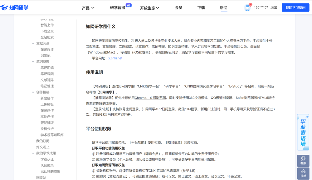Image resolution: width=312 pixels, height=180 pixels.
Task: Click the 平台使用权限 heading
Action: pos(99,129)
